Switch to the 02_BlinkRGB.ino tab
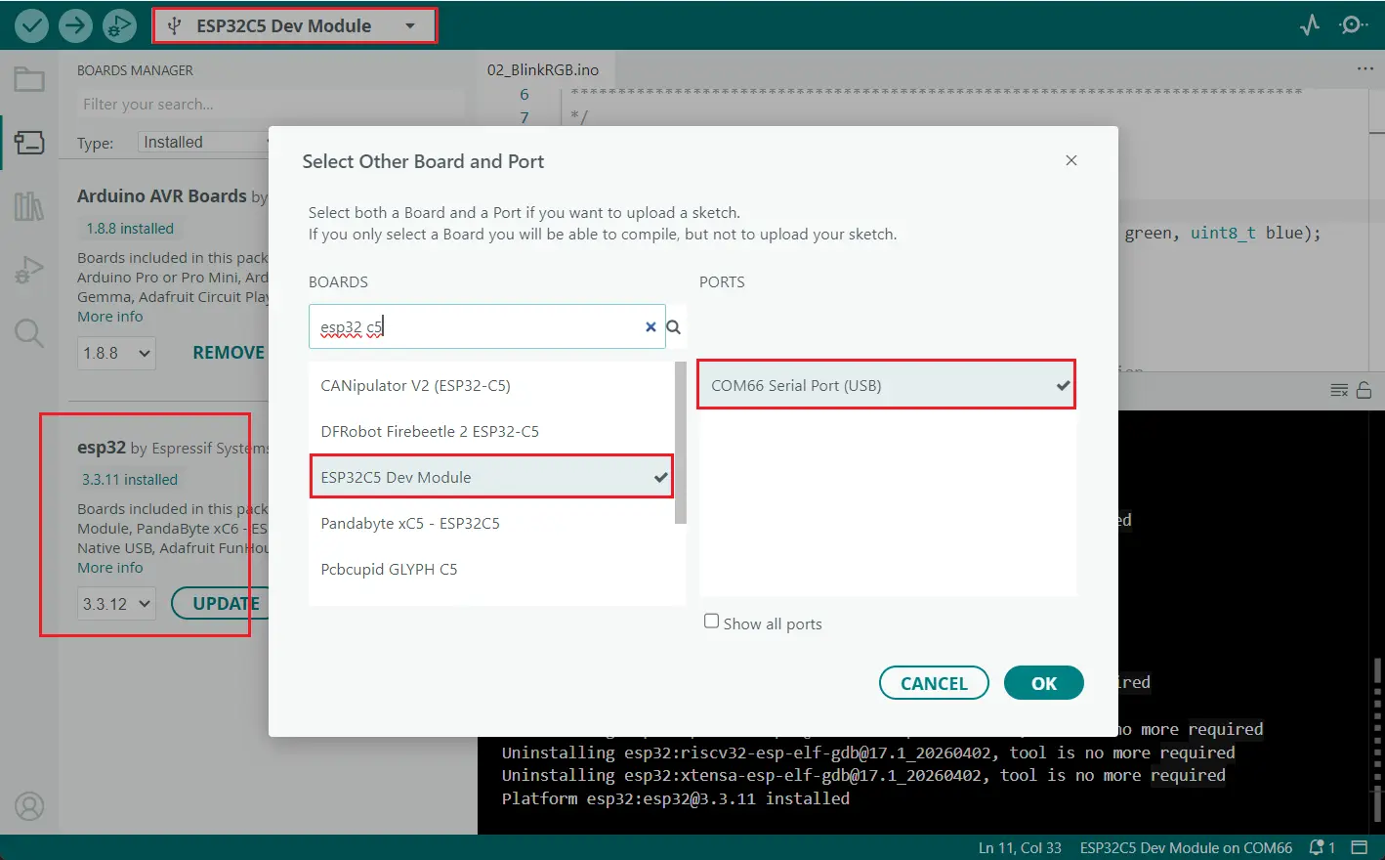1385x860 pixels. pos(543,69)
